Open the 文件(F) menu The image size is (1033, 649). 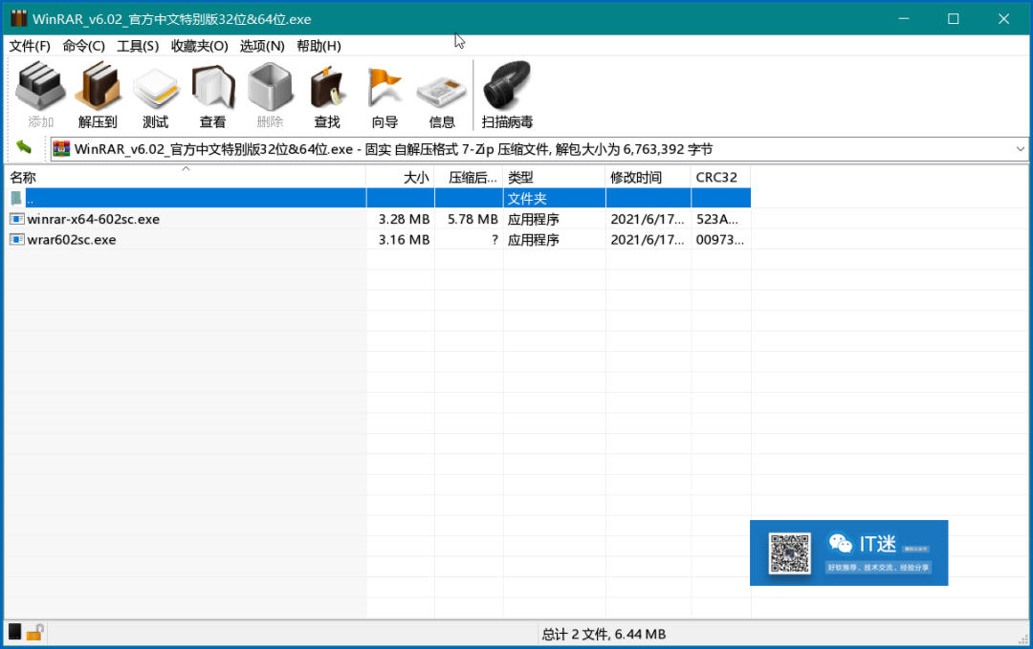tap(30, 46)
